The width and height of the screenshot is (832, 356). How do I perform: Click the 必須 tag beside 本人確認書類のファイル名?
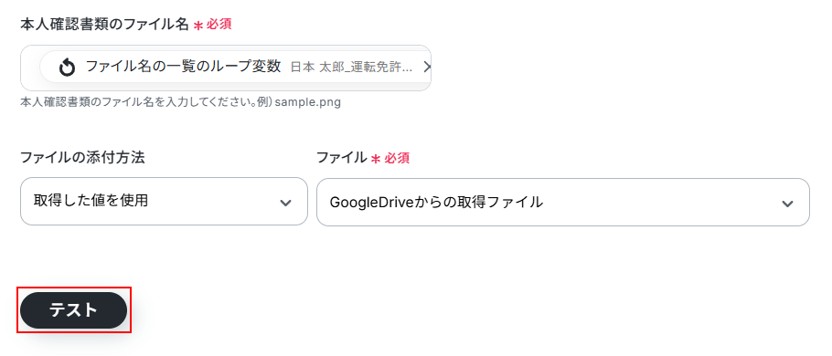click(x=219, y=25)
